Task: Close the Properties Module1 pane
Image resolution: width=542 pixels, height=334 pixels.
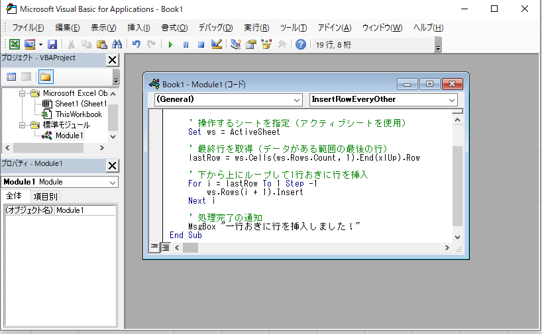Action: coord(113,166)
